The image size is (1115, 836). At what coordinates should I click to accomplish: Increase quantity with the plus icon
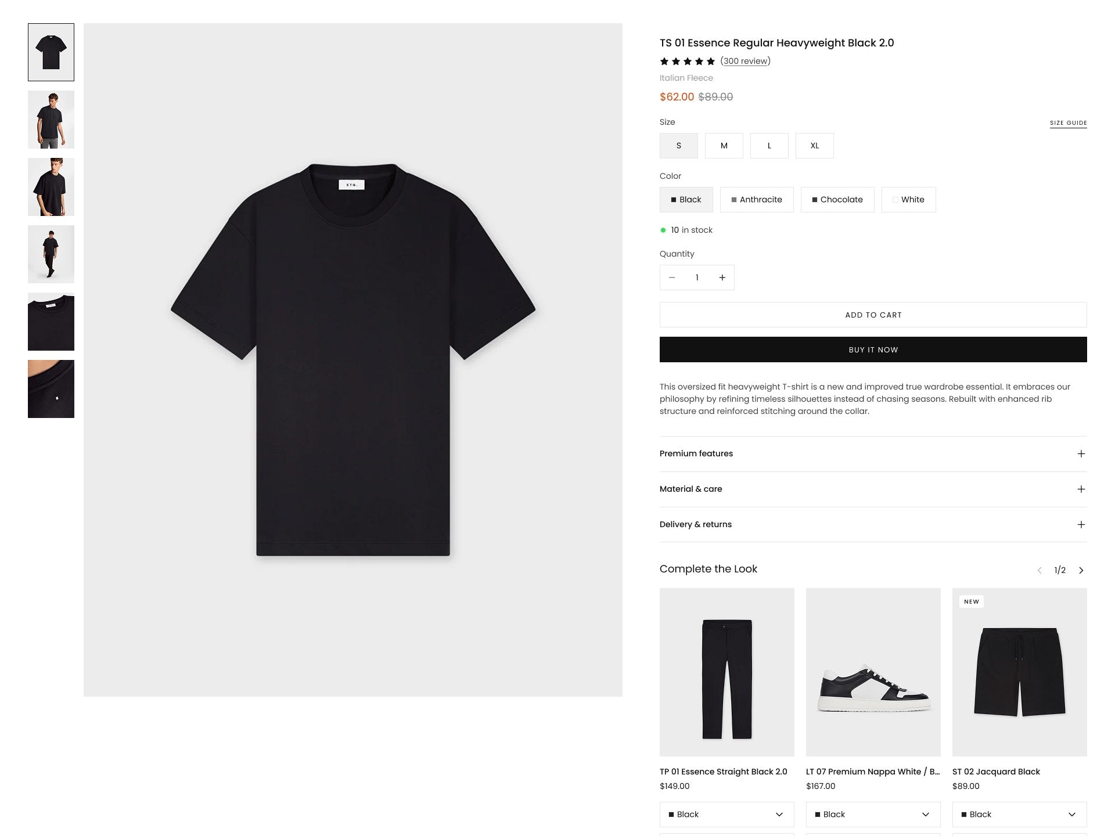point(722,278)
